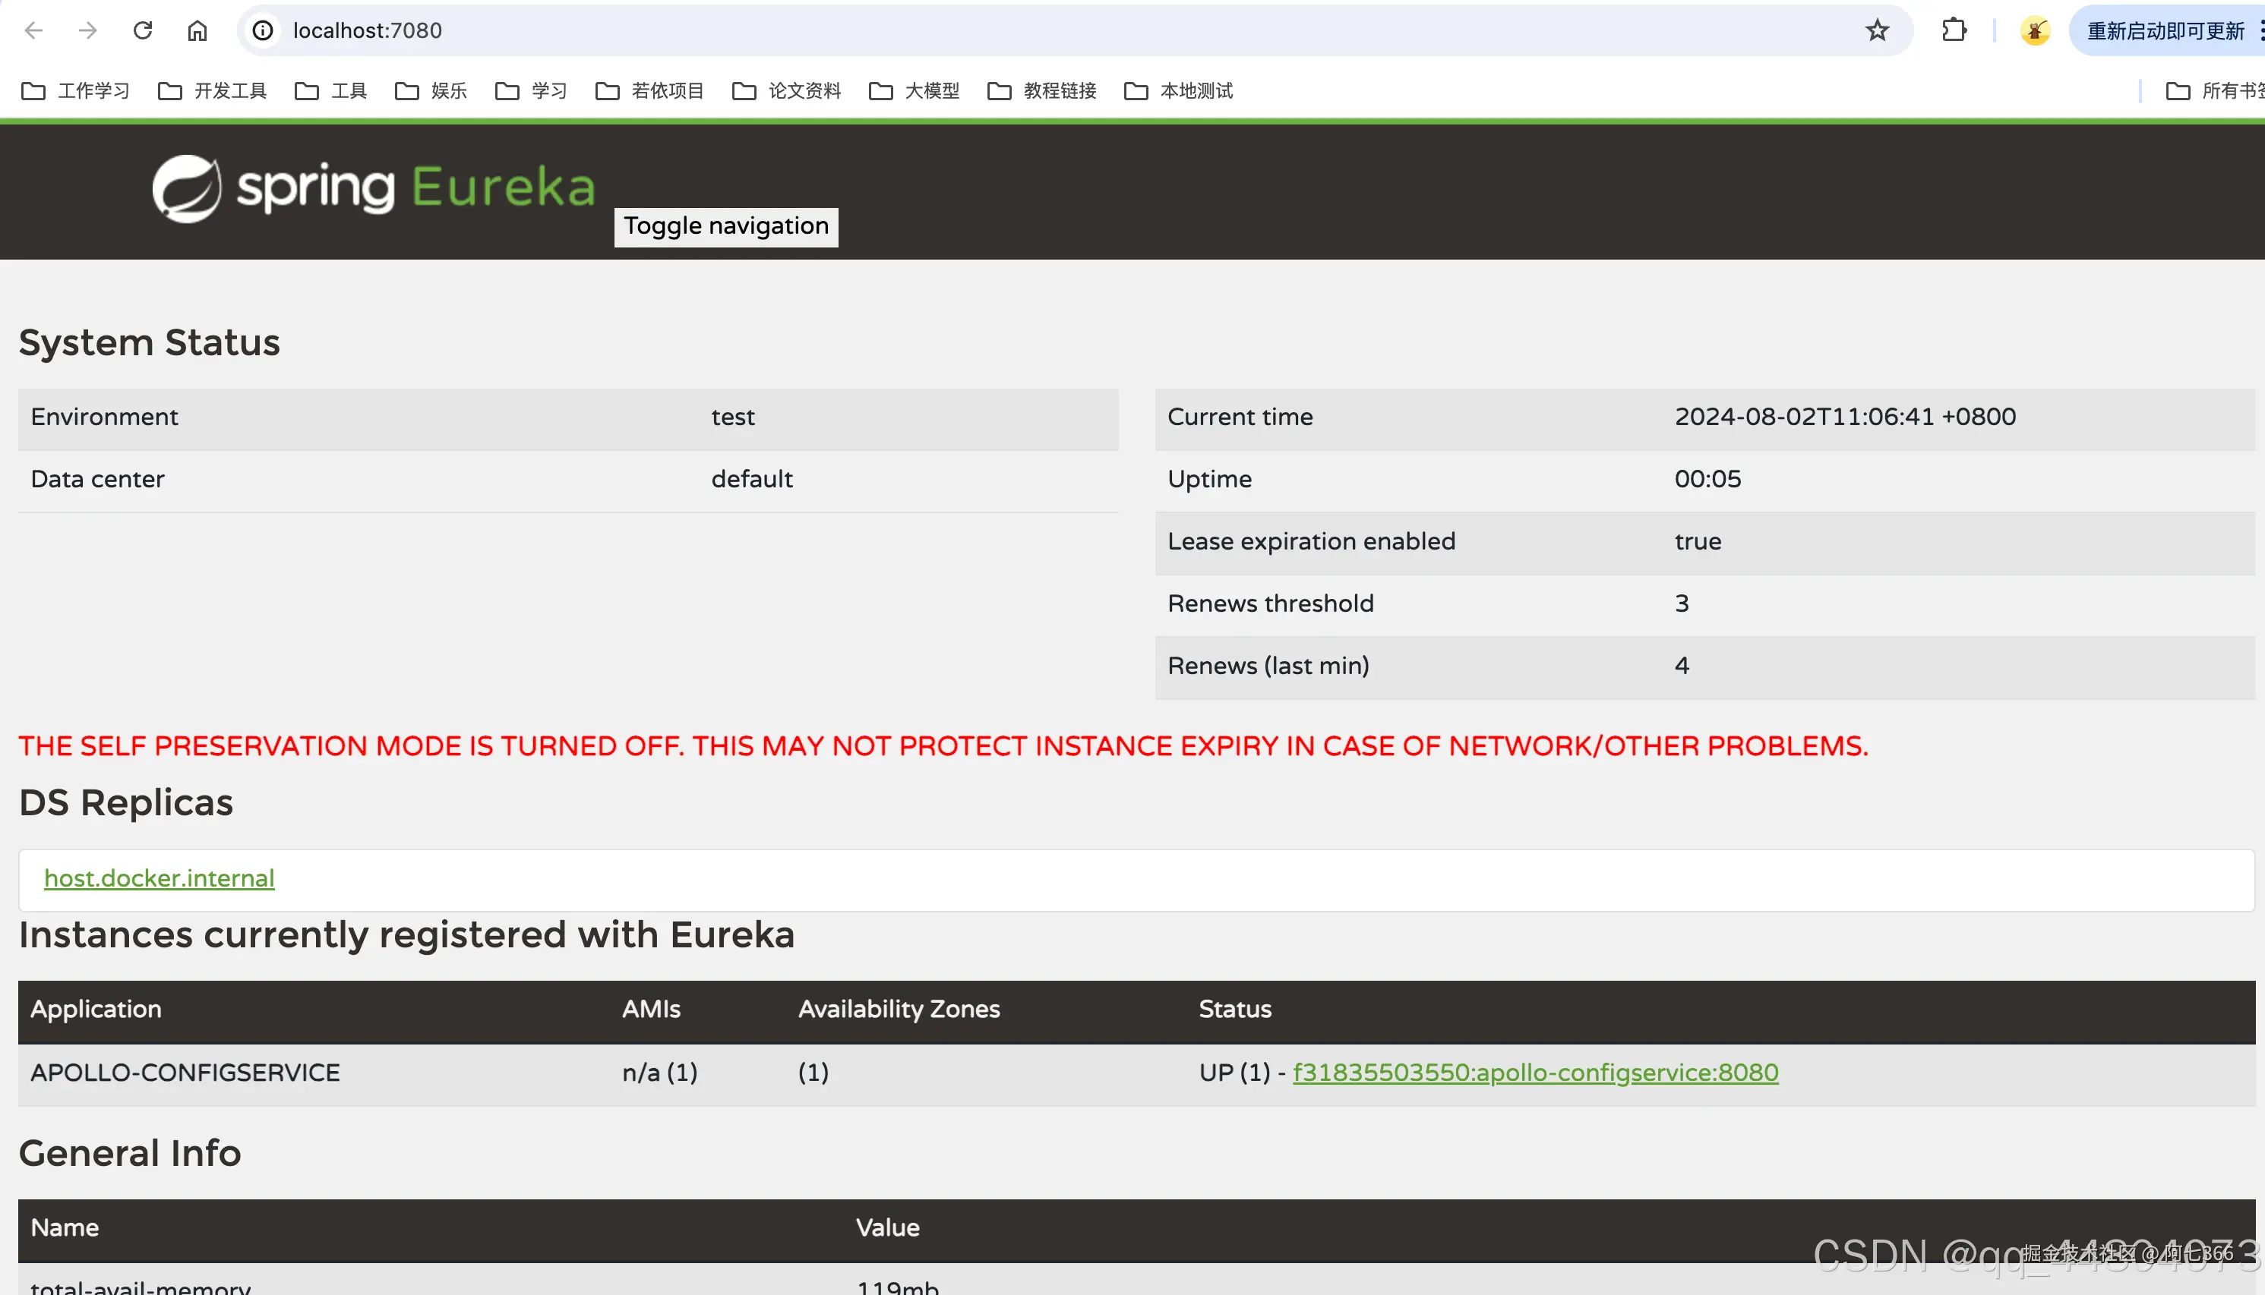Open the user profile avatar
2265x1295 pixels.
pyautogui.click(x=2035, y=30)
